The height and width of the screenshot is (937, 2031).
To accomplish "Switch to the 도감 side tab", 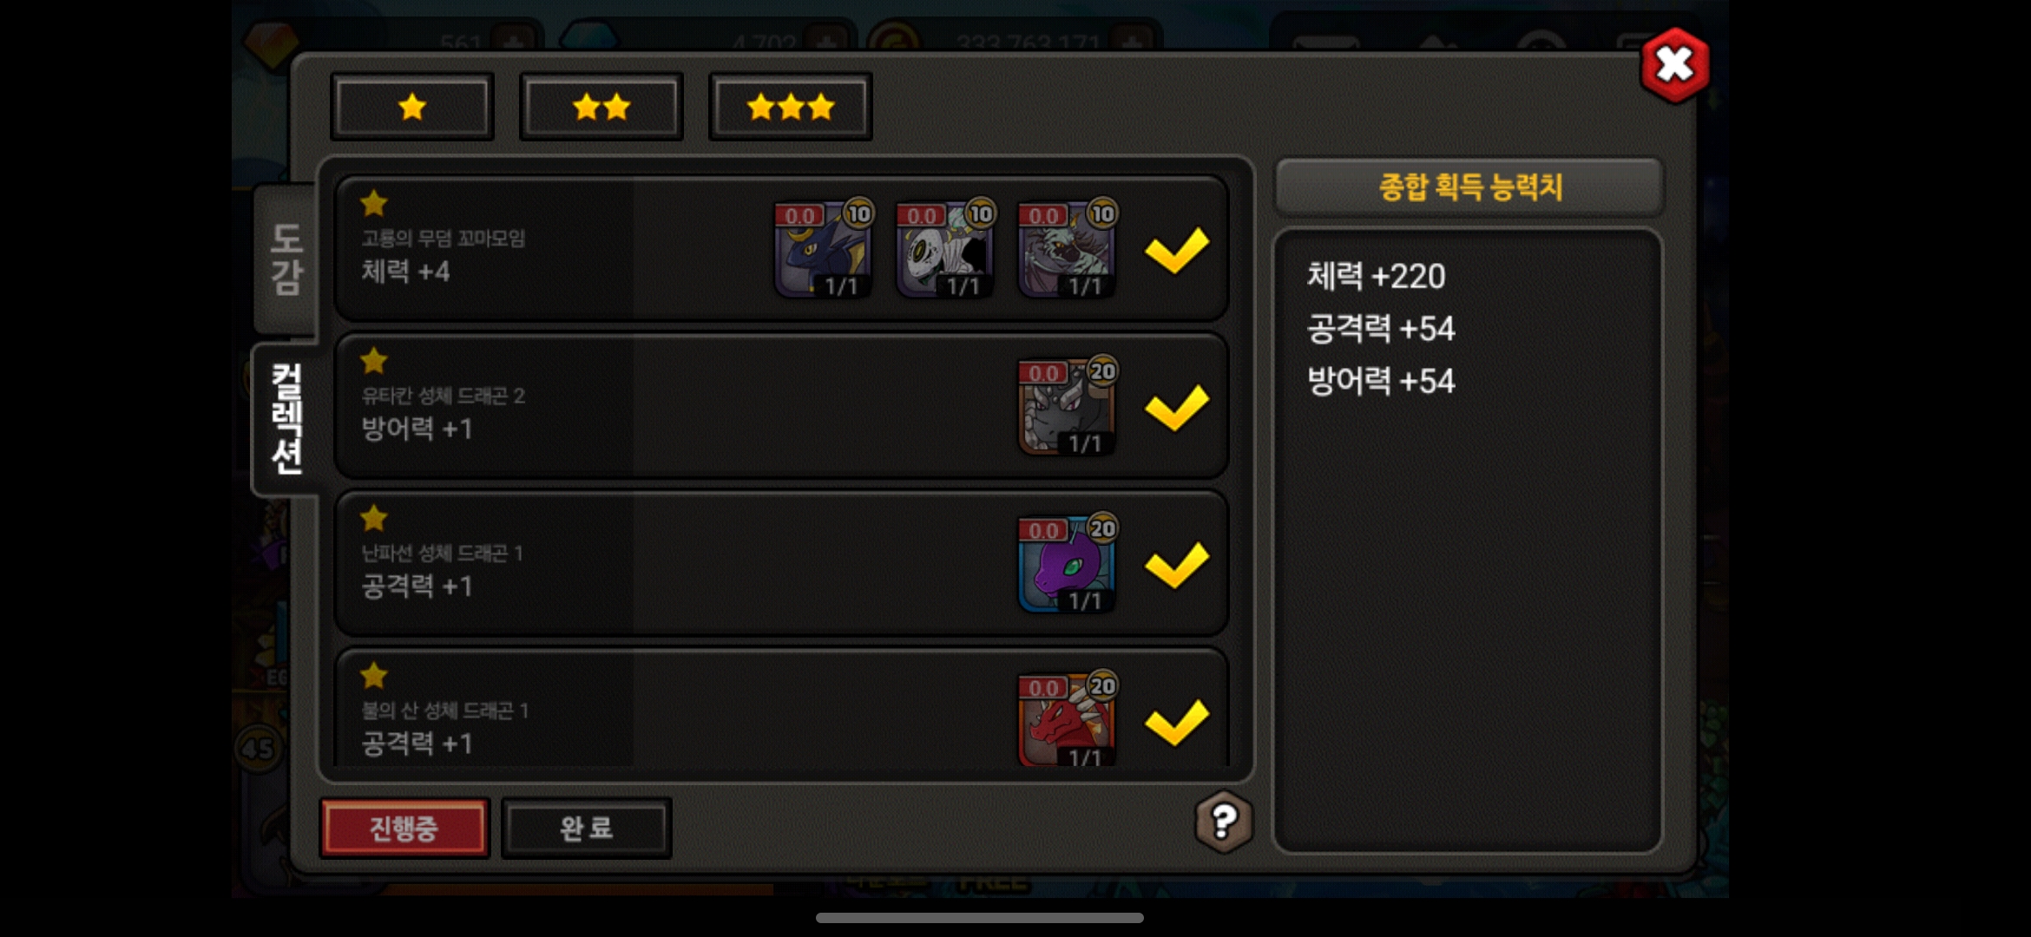I will 286,259.
